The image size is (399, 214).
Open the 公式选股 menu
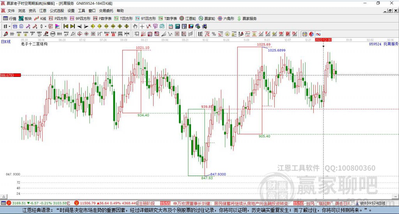click(57, 10)
